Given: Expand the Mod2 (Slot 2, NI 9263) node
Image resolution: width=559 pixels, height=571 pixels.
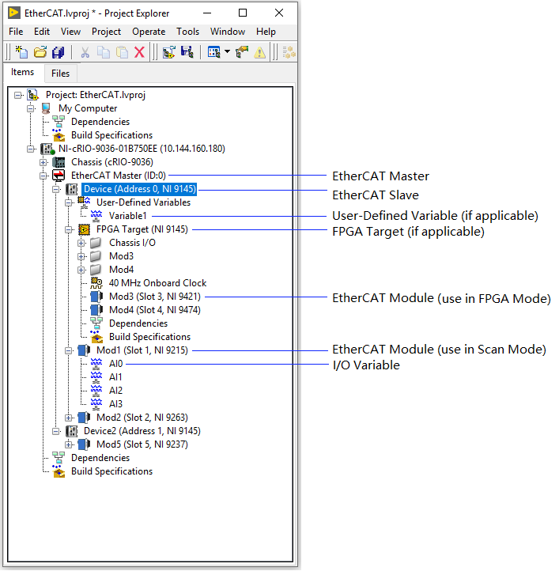Looking at the screenshot, I should (x=70, y=418).
